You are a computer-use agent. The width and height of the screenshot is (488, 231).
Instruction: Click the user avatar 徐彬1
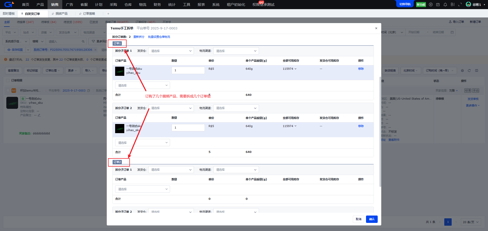point(468,5)
